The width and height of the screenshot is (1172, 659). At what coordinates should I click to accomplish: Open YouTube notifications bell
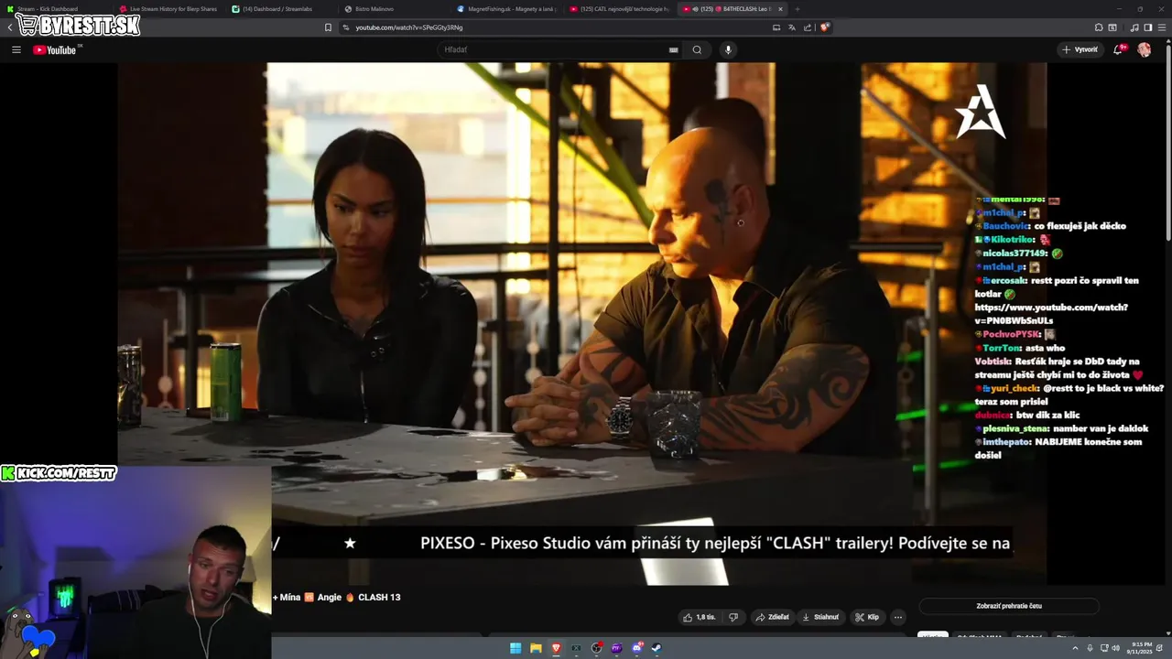pos(1118,49)
